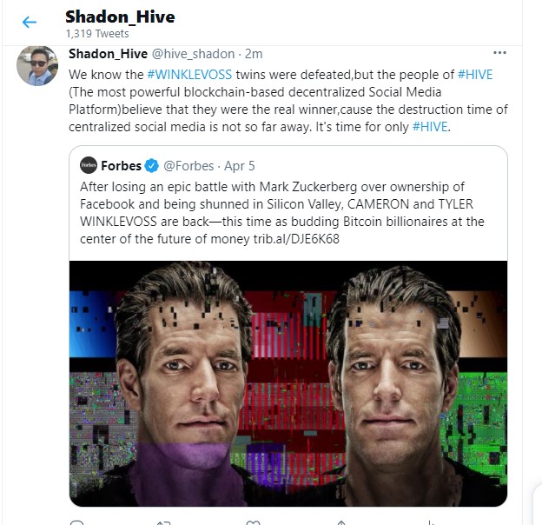Open first #HIVE hashtag after 'people of'
The width and height of the screenshot is (542, 525).
[475, 75]
